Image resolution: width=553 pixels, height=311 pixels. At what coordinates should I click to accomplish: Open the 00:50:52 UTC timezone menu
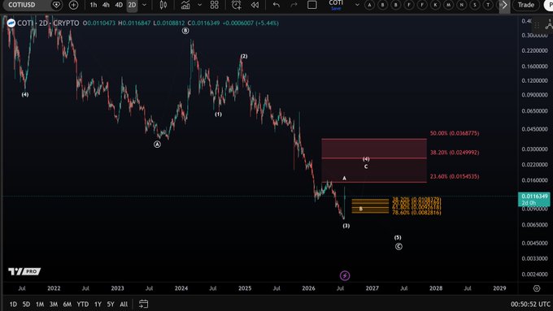coord(530,304)
